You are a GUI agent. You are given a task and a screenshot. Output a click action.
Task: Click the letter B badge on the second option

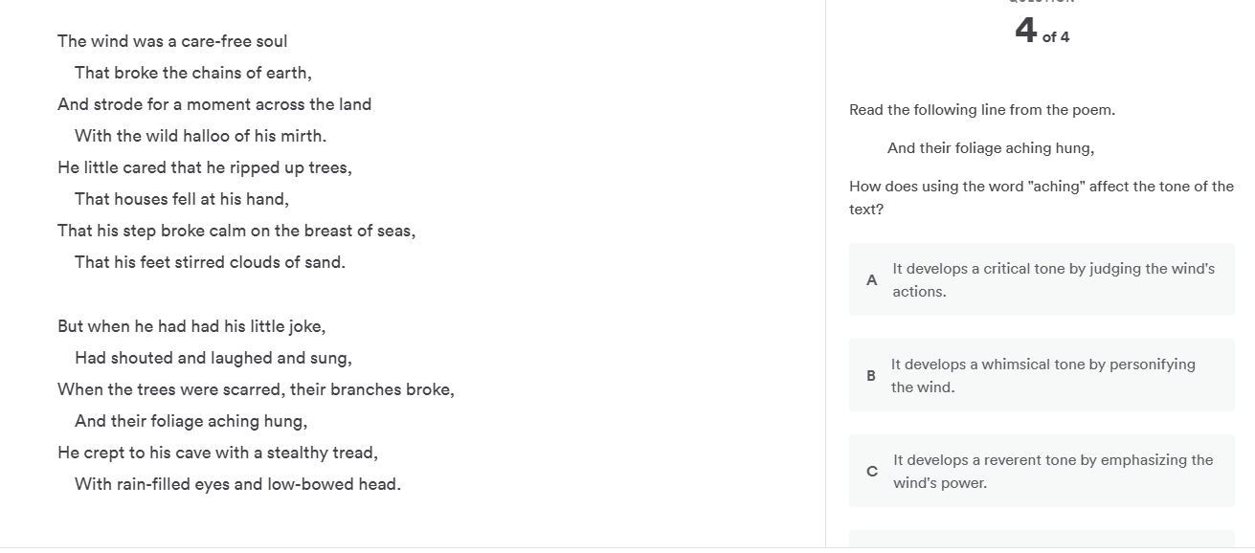click(871, 375)
